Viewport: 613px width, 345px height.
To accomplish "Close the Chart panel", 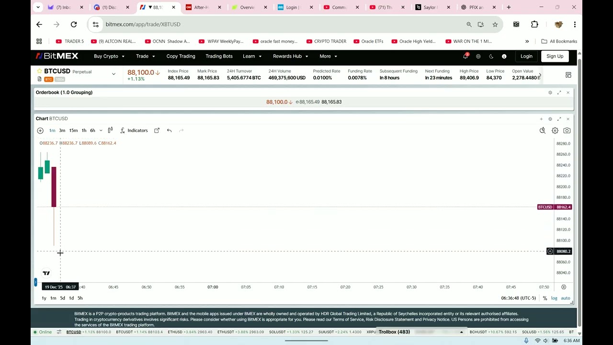I will click(568, 119).
